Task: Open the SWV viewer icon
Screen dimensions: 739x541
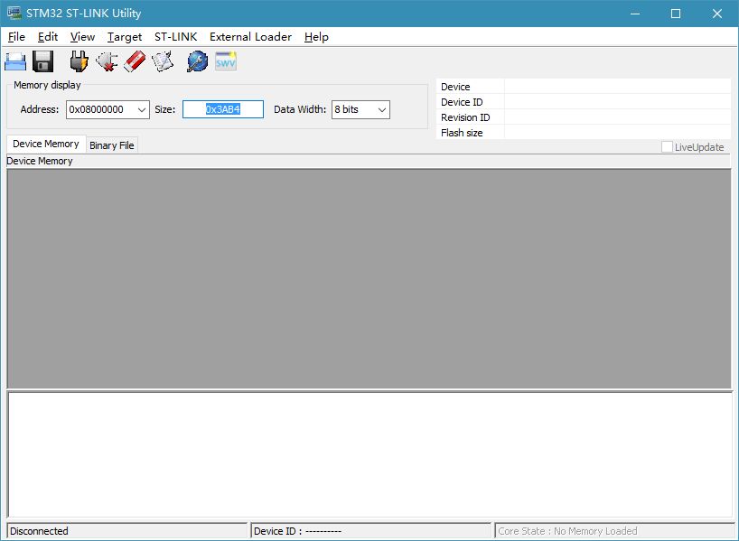Action: pyautogui.click(x=226, y=61)
